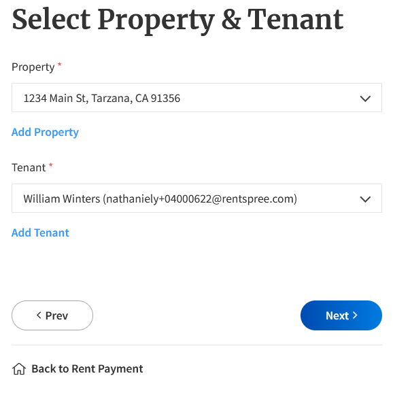Click the red asterisk next to Property label
The height and width of the screenshot is (397, 393).
click(60, 65)
